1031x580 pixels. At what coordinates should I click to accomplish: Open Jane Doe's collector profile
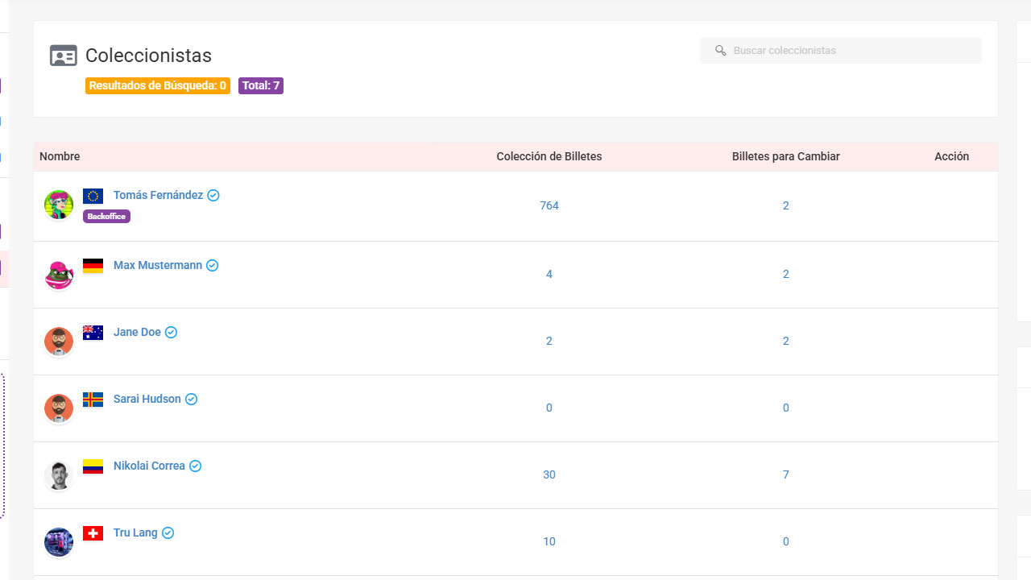pyautogui.click(x=137, y=332)
